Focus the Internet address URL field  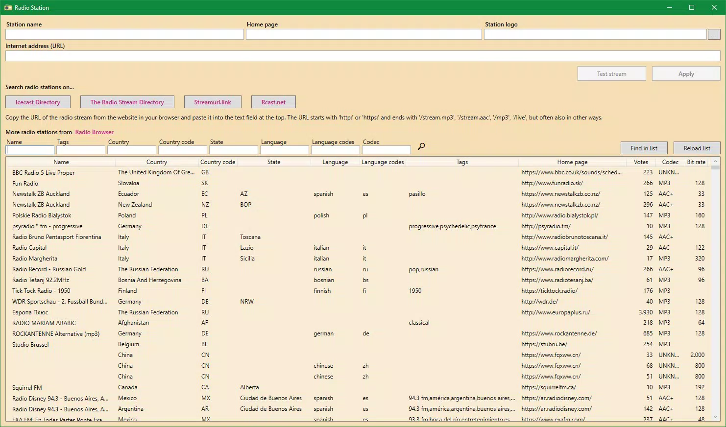[363, 56]
